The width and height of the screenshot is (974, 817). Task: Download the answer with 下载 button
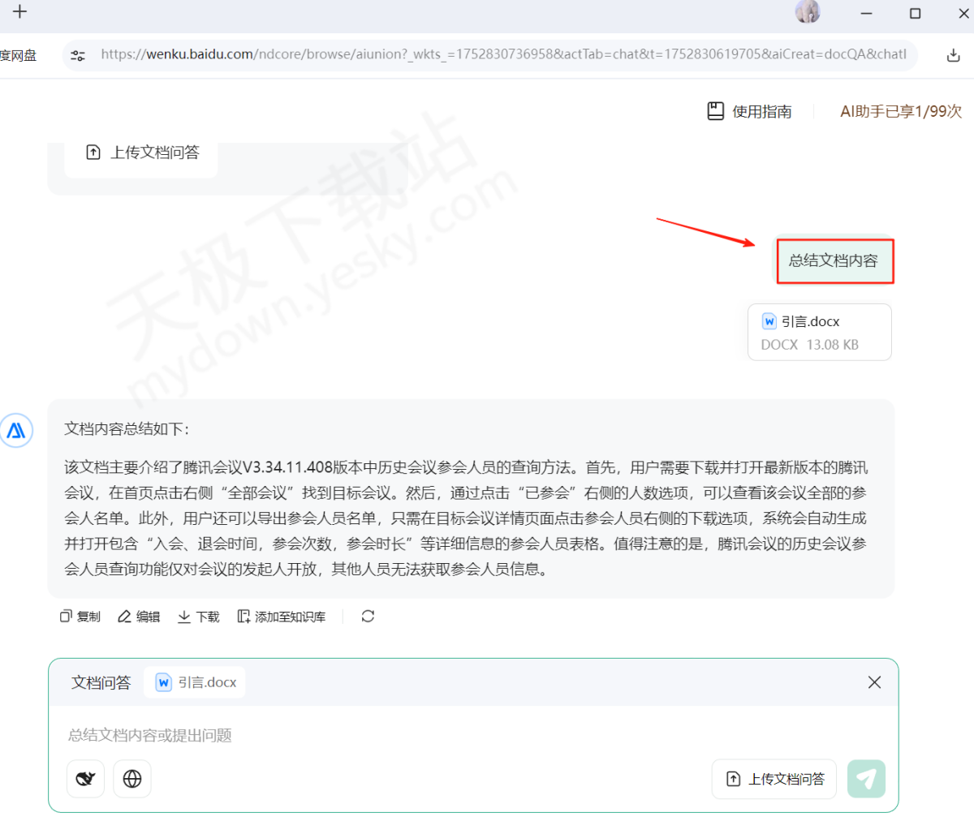tap(198, 617)
